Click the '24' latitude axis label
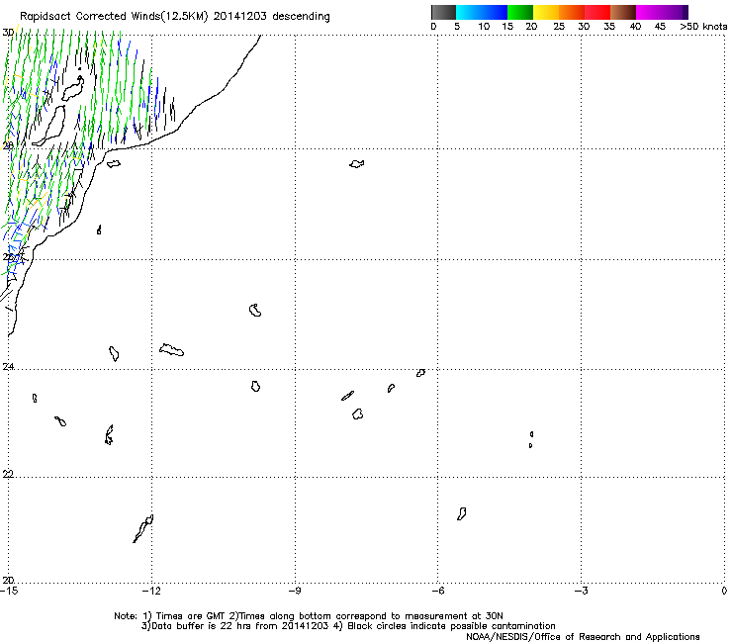This screenshot has width=732, height=643. pos(8,367)
